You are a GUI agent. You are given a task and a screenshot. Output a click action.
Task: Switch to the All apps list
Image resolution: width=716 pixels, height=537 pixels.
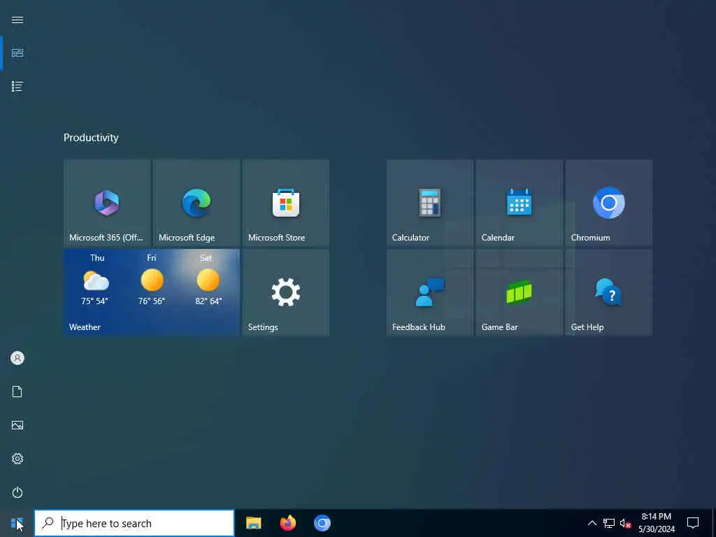tap(17, 86)
